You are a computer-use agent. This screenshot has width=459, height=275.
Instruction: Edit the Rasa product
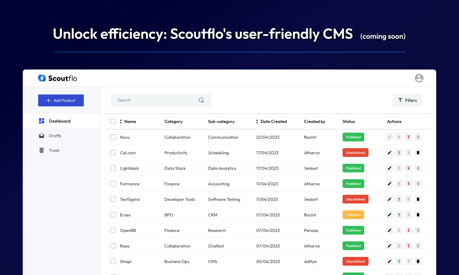point(390,246)
